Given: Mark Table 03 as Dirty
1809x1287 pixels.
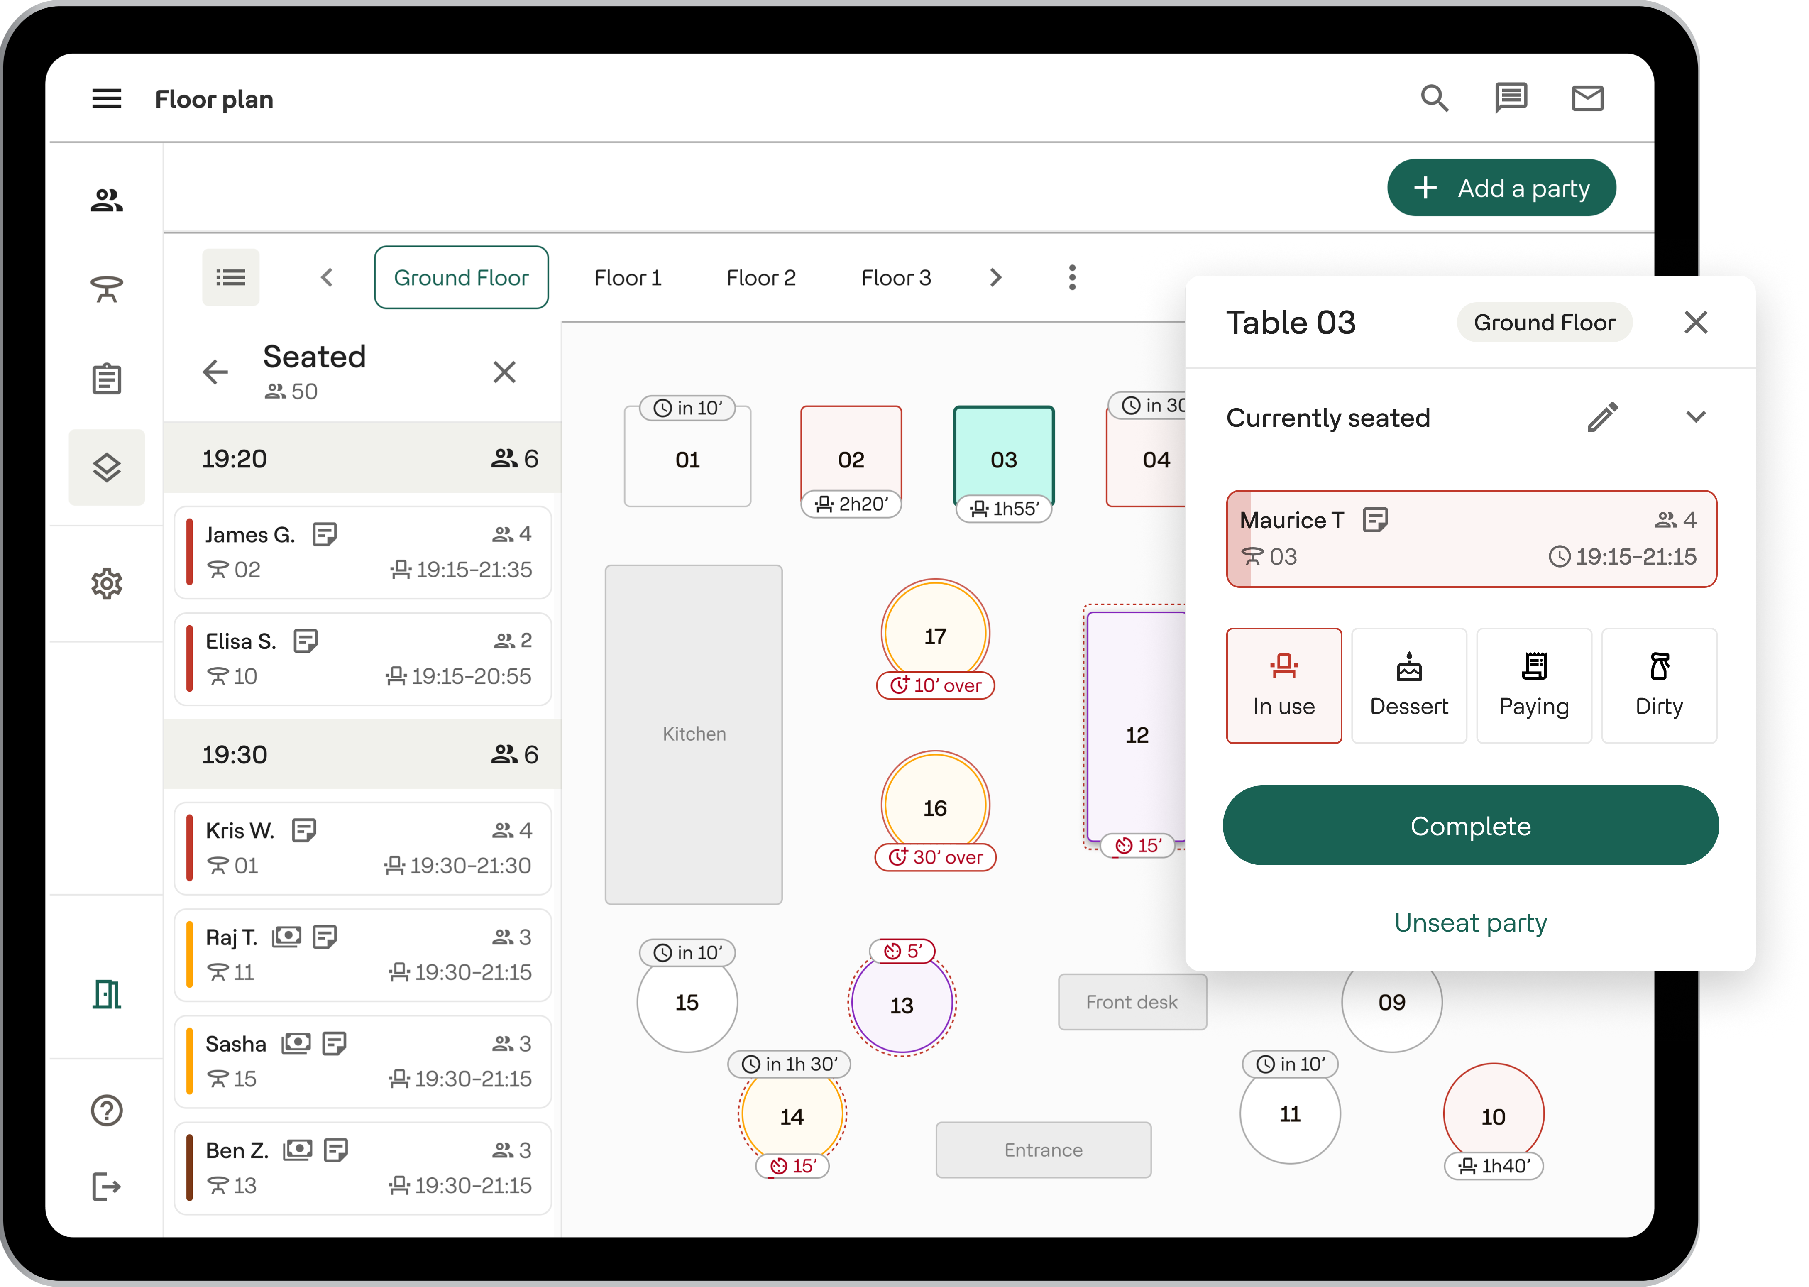Looking at the screenshot, I should point(1659,685).
